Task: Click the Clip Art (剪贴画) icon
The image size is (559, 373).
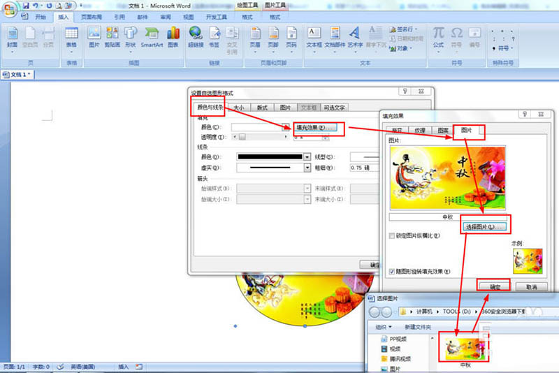Action: coord(112,38)
